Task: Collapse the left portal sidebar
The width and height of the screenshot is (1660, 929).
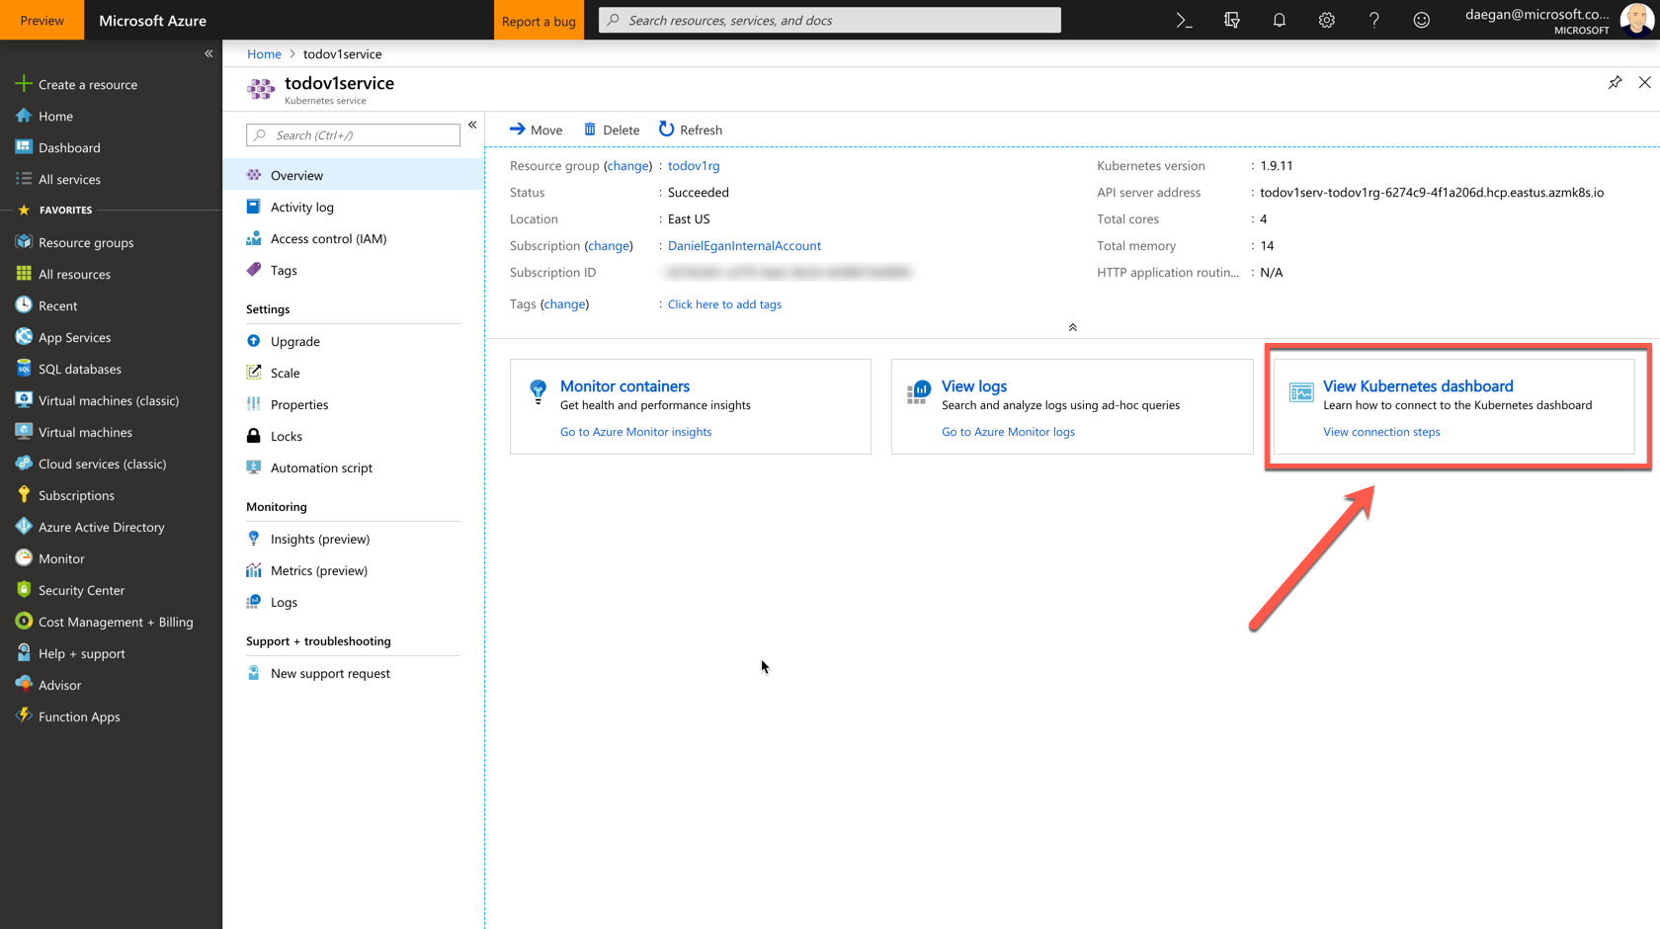Action: [208, 54]
